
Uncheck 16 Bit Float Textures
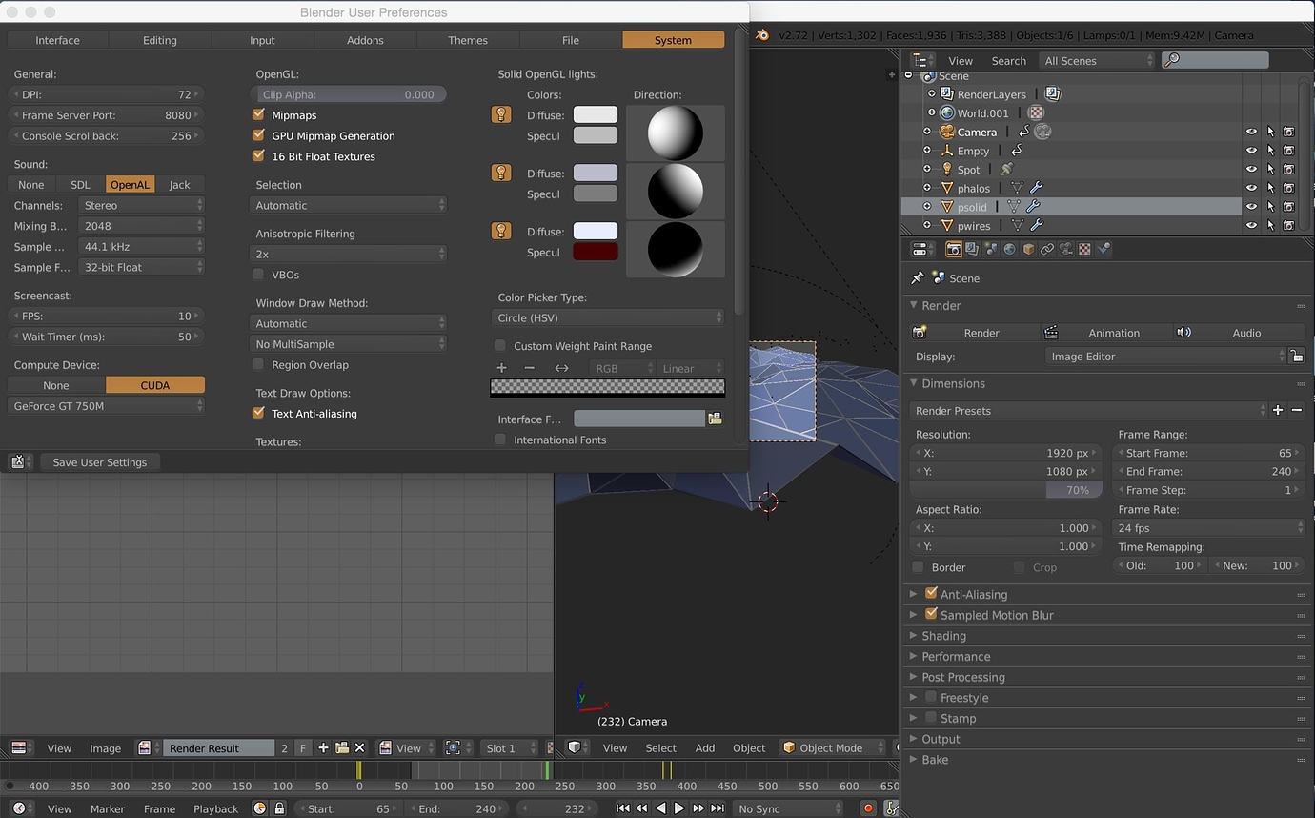click(258, 155)
